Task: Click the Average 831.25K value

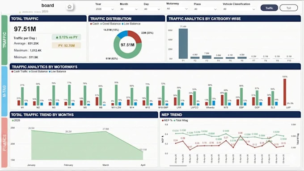Action: click(x=34, y=44)
